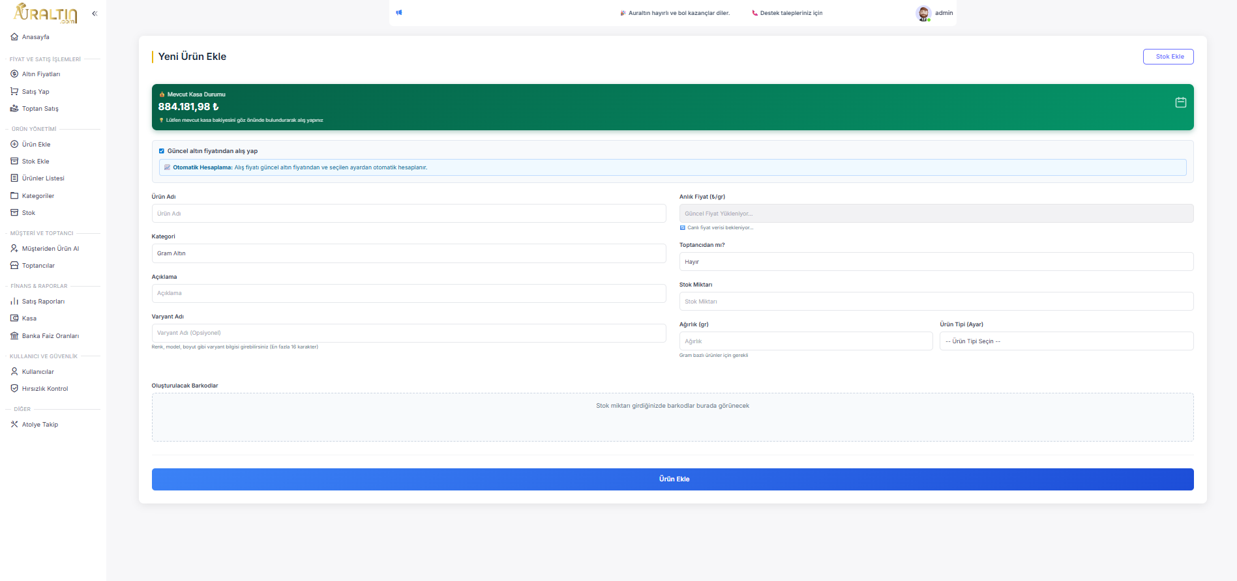Open Ürünler Listesi menu item
This screenshot has height=581, width=1237.
click(43, 178)
